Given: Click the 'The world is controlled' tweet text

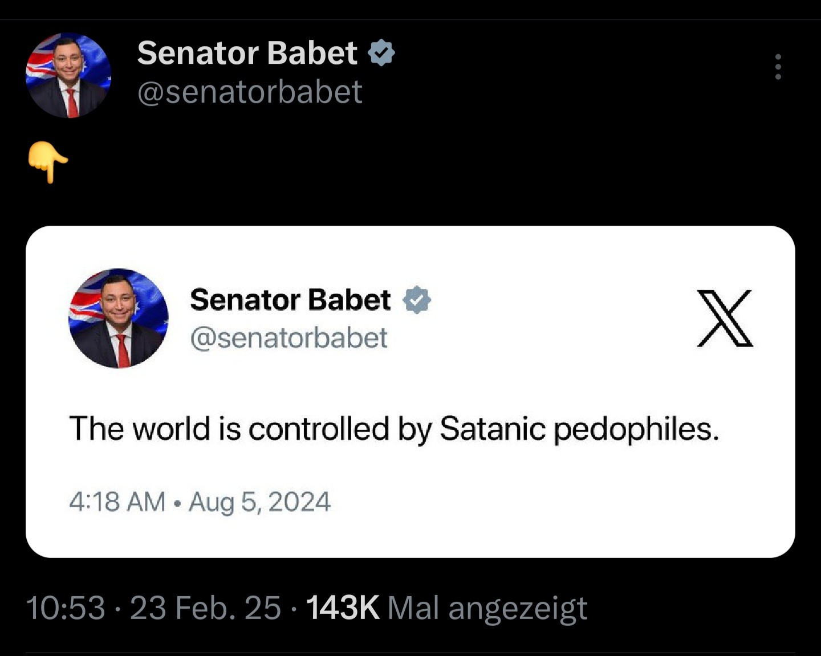Looking at the screenshot, I should [x=393, y=429].
